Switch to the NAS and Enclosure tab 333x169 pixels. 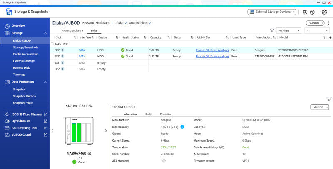point(72,30)
